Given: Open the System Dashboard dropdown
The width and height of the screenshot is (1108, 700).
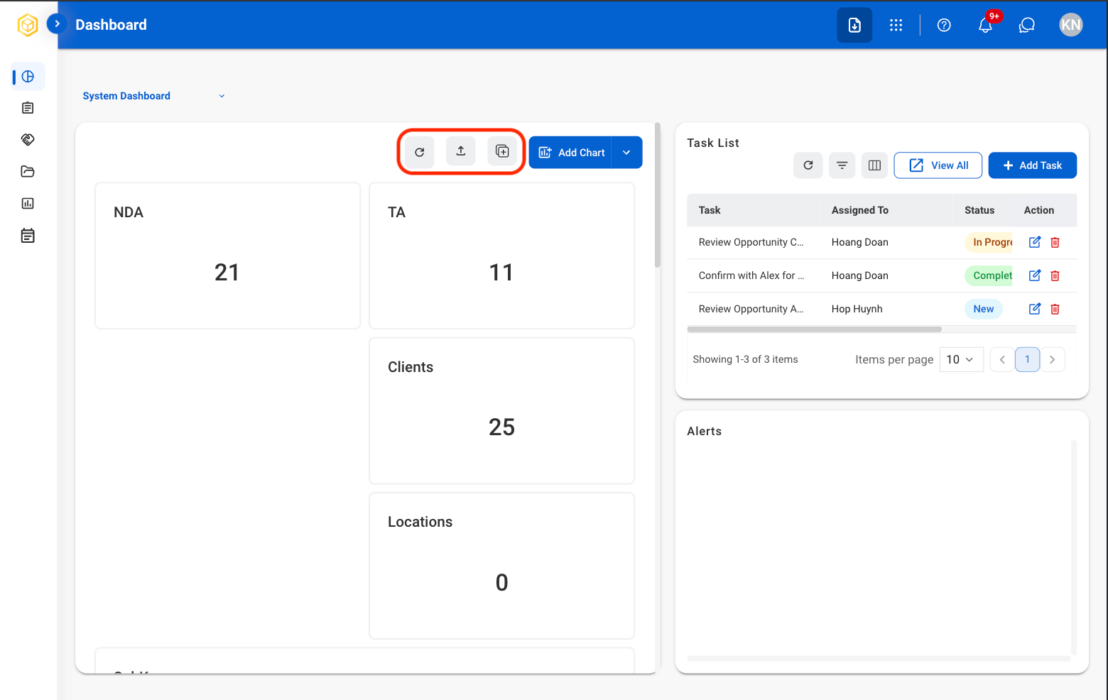Looking at the screenshot, I should (x=153, y=96).
